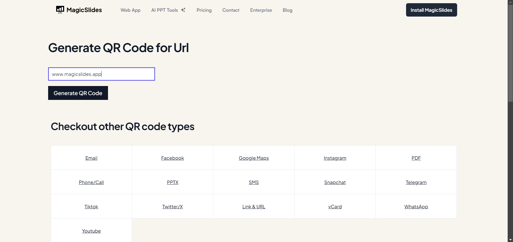Click the MagicSlides presentation logo icon

click(60, 10)
